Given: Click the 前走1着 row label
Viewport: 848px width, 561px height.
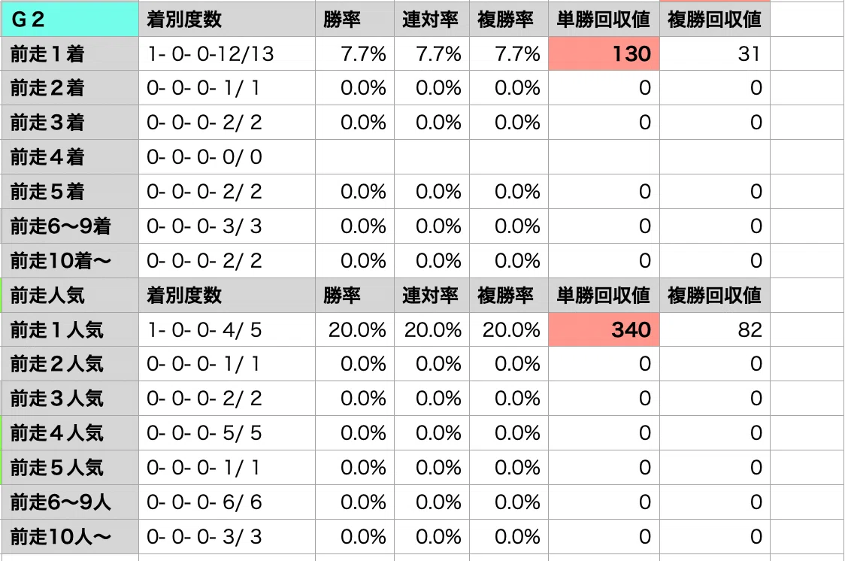Looking at the screenshot, I should click(x=70, y=53).
